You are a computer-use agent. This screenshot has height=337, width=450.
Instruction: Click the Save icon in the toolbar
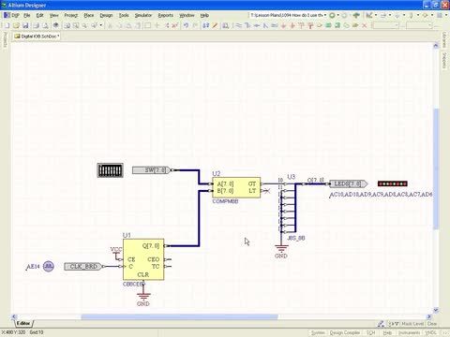[x=25, y=25]
